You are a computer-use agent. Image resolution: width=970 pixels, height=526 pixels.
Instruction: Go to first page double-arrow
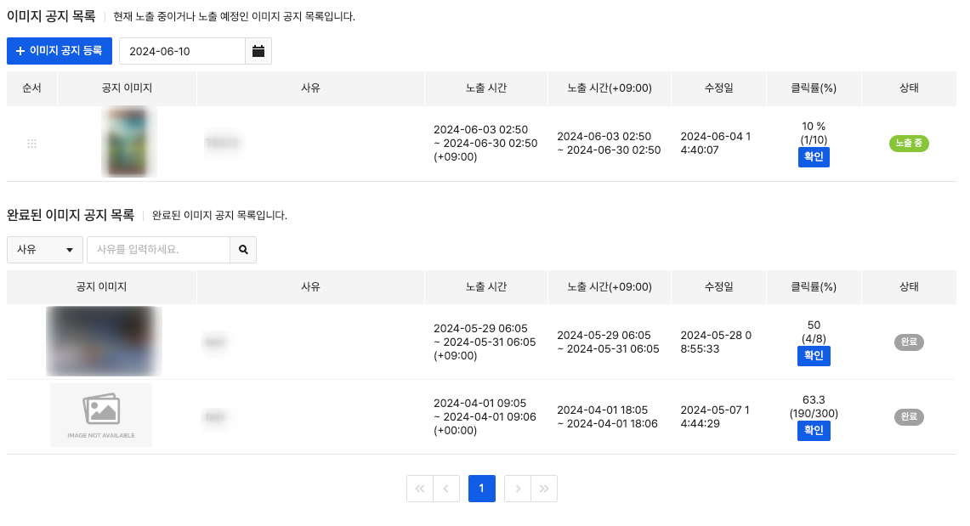[420, 489]
